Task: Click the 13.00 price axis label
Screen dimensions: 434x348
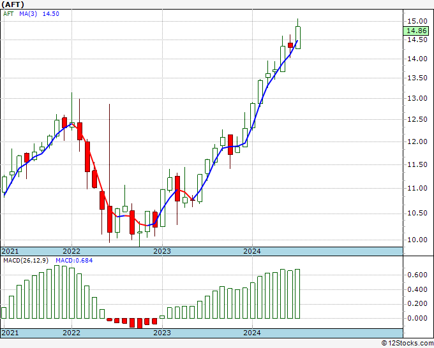Action: (417, 98)
